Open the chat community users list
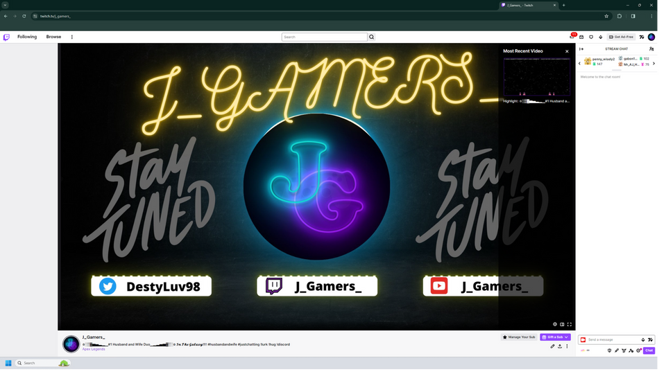The width and height of the screenshot is (666, 374). [651, 49]
